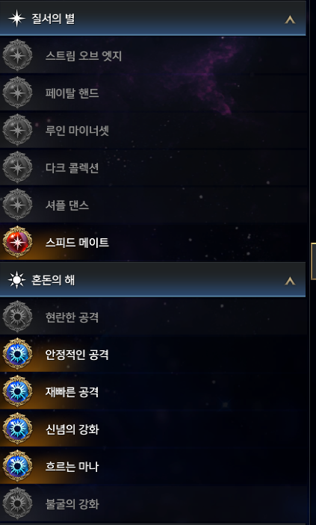
Task: Click the 다크 콜렉션 grey star icon
Action: 17,167
